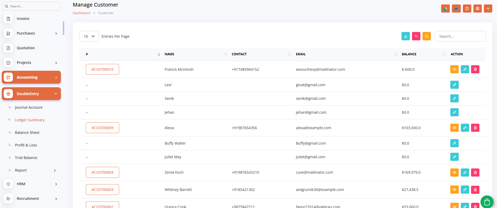
Task: Edit Lexi's record with pencil icon
Action: 454,85
